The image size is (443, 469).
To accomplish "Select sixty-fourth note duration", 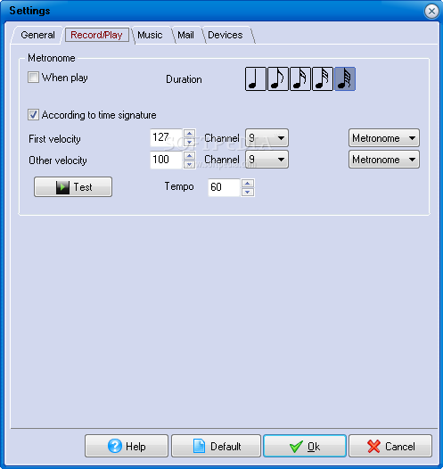I will coord(345,78).
